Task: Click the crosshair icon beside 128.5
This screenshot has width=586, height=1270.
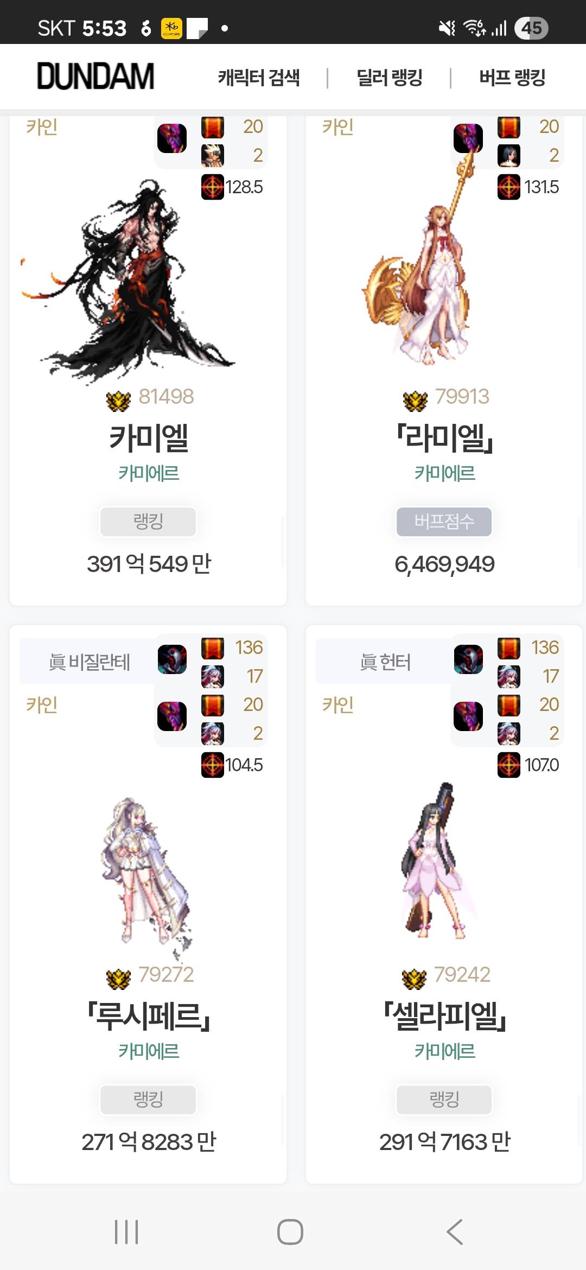Action: (x=213, y=187)
